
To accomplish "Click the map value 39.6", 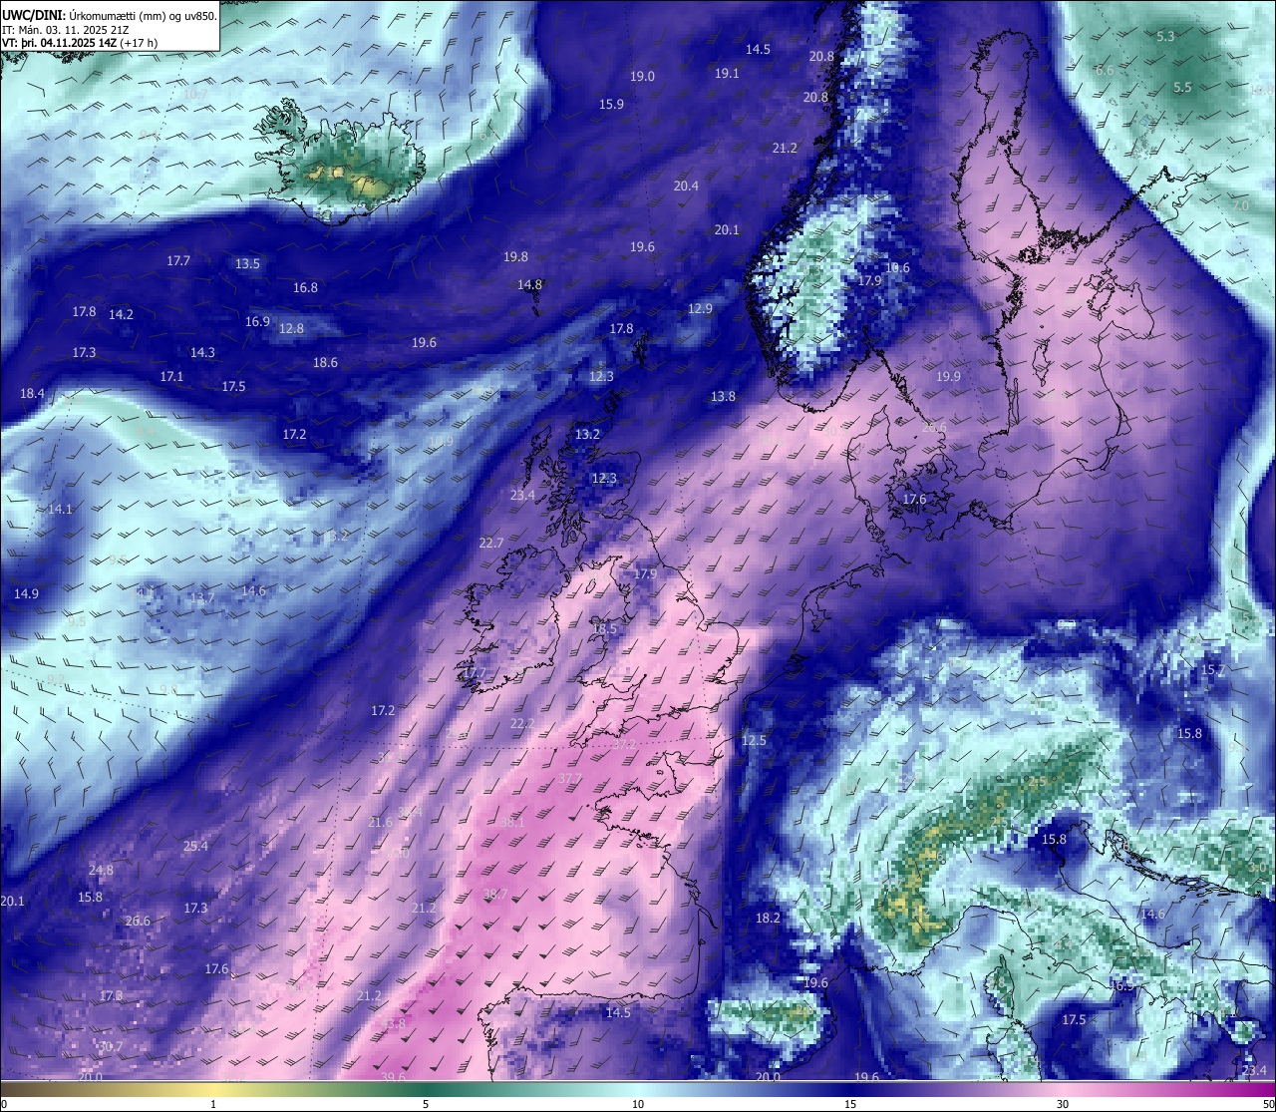I will [x=393, y=1077].
